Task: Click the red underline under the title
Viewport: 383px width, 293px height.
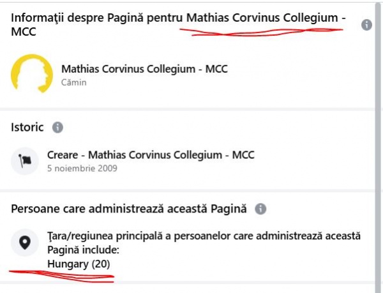Action: 262,33
